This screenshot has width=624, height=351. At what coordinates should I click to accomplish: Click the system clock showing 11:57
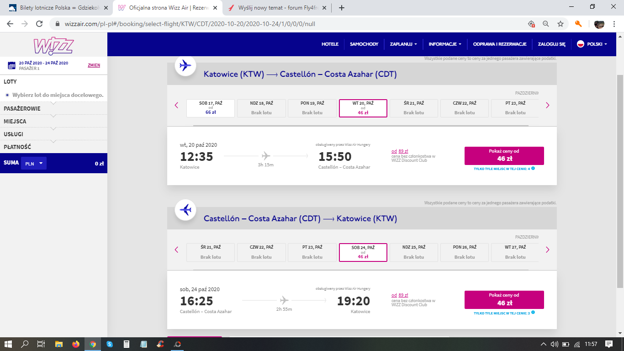click(x=591, y=344)
